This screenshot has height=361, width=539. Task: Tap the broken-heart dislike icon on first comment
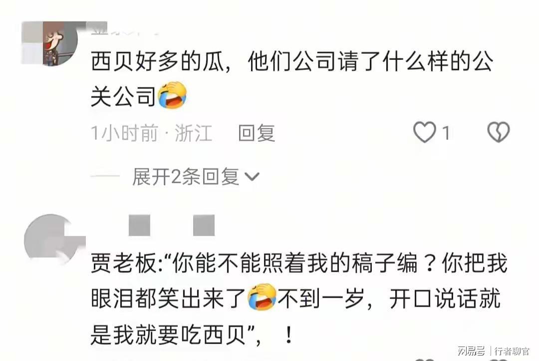click(499, 132)
